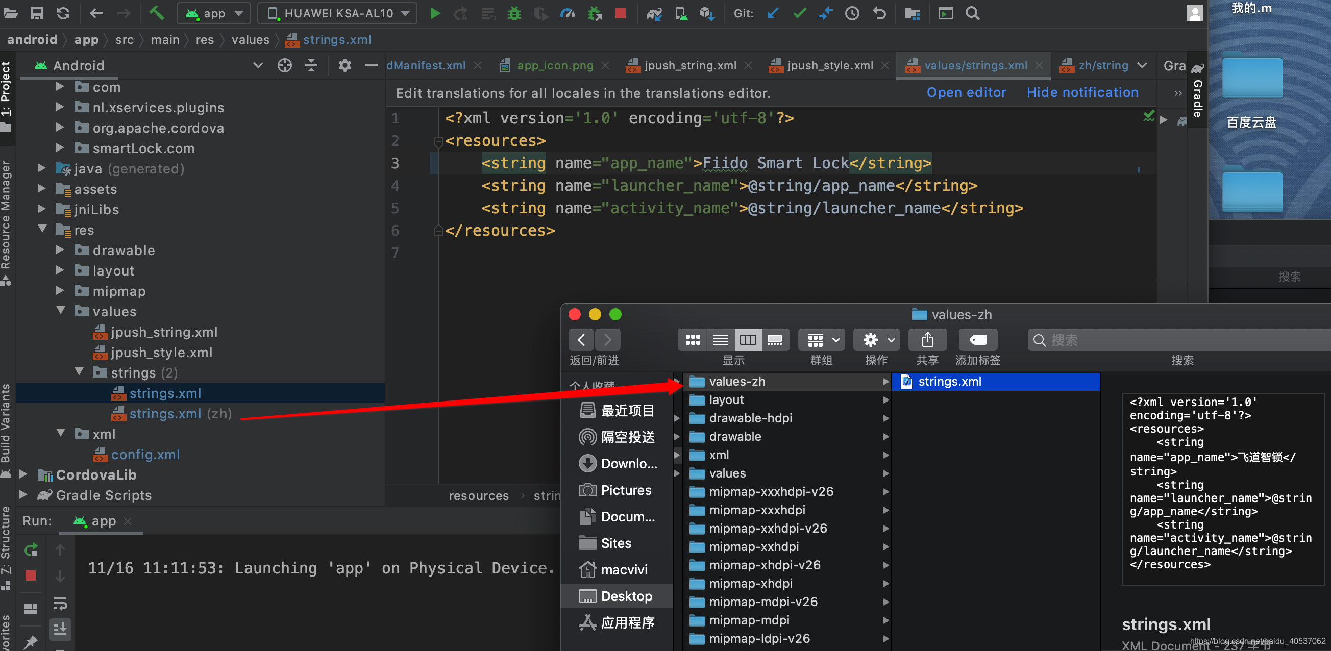Viewport: 1331px width, 651px height.
Task: Click the Build hammer icon
Action: click(x=157, y=13)
